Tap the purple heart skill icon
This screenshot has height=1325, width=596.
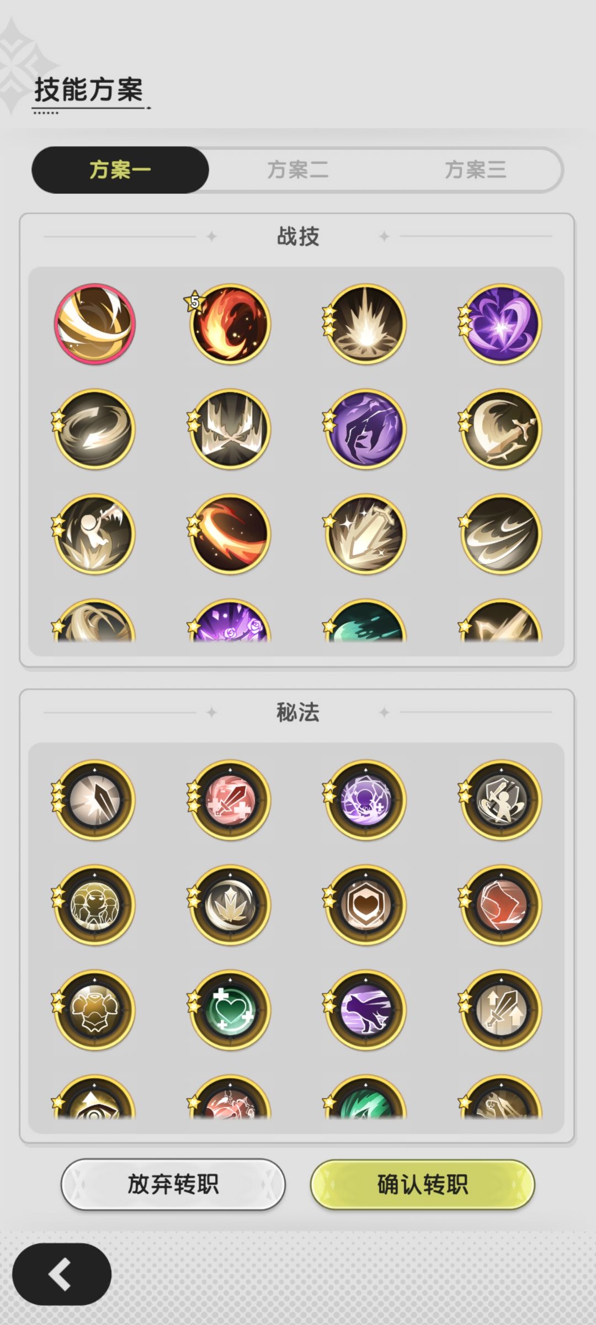501,324
